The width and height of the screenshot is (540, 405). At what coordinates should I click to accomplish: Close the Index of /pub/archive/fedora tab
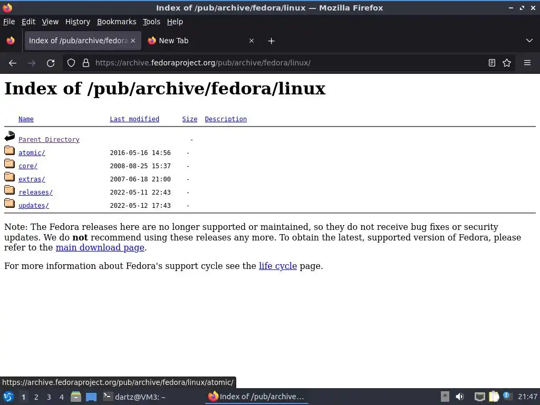133,41
